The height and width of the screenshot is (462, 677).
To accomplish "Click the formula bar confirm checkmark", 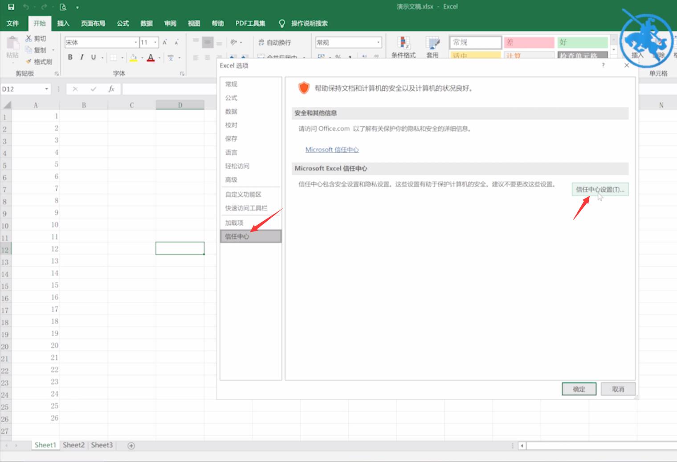I will [93, 89].
